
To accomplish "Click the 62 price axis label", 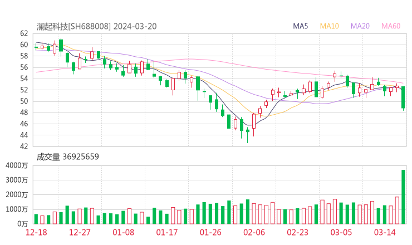I will [x=24, y=33].
